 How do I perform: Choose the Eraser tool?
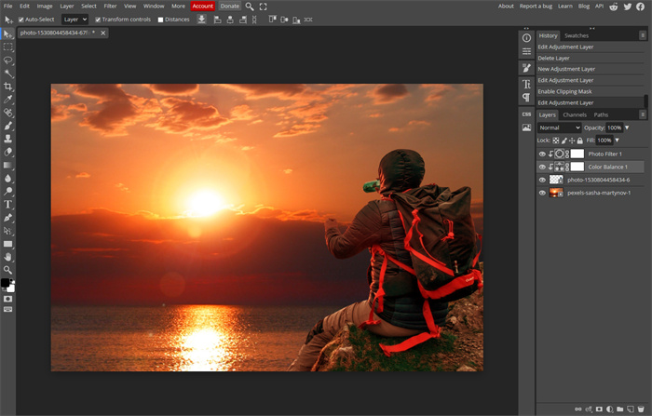pos(8,152)
